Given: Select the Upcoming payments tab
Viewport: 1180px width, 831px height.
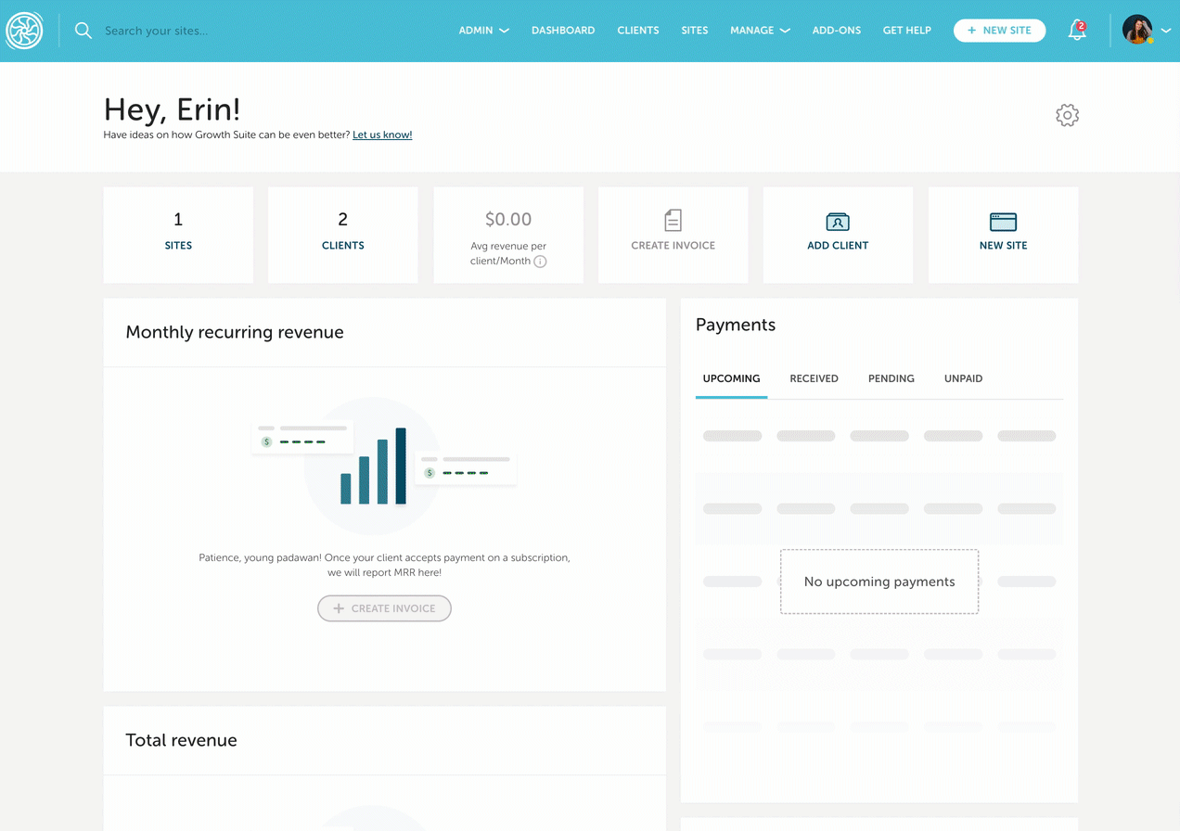Looking at the screenshot, I should pyautogui.click(x=731, y=378).
